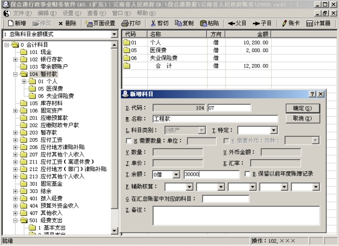Confirm dialog with 确定 button
The width and height of the screenshot is (339, 246).
click(302, 108)
